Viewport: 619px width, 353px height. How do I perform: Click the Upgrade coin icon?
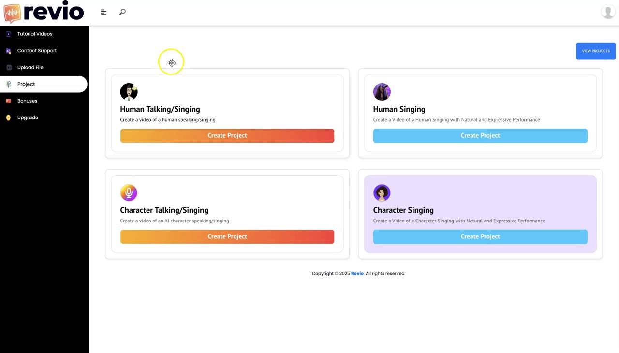click(x=8, y=118)
